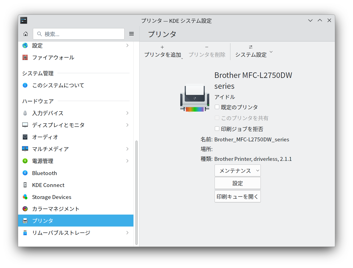The image size is (353, 268).
Task: Expand the 設定 sidebar entry chevron
Action: click(127, 45)
